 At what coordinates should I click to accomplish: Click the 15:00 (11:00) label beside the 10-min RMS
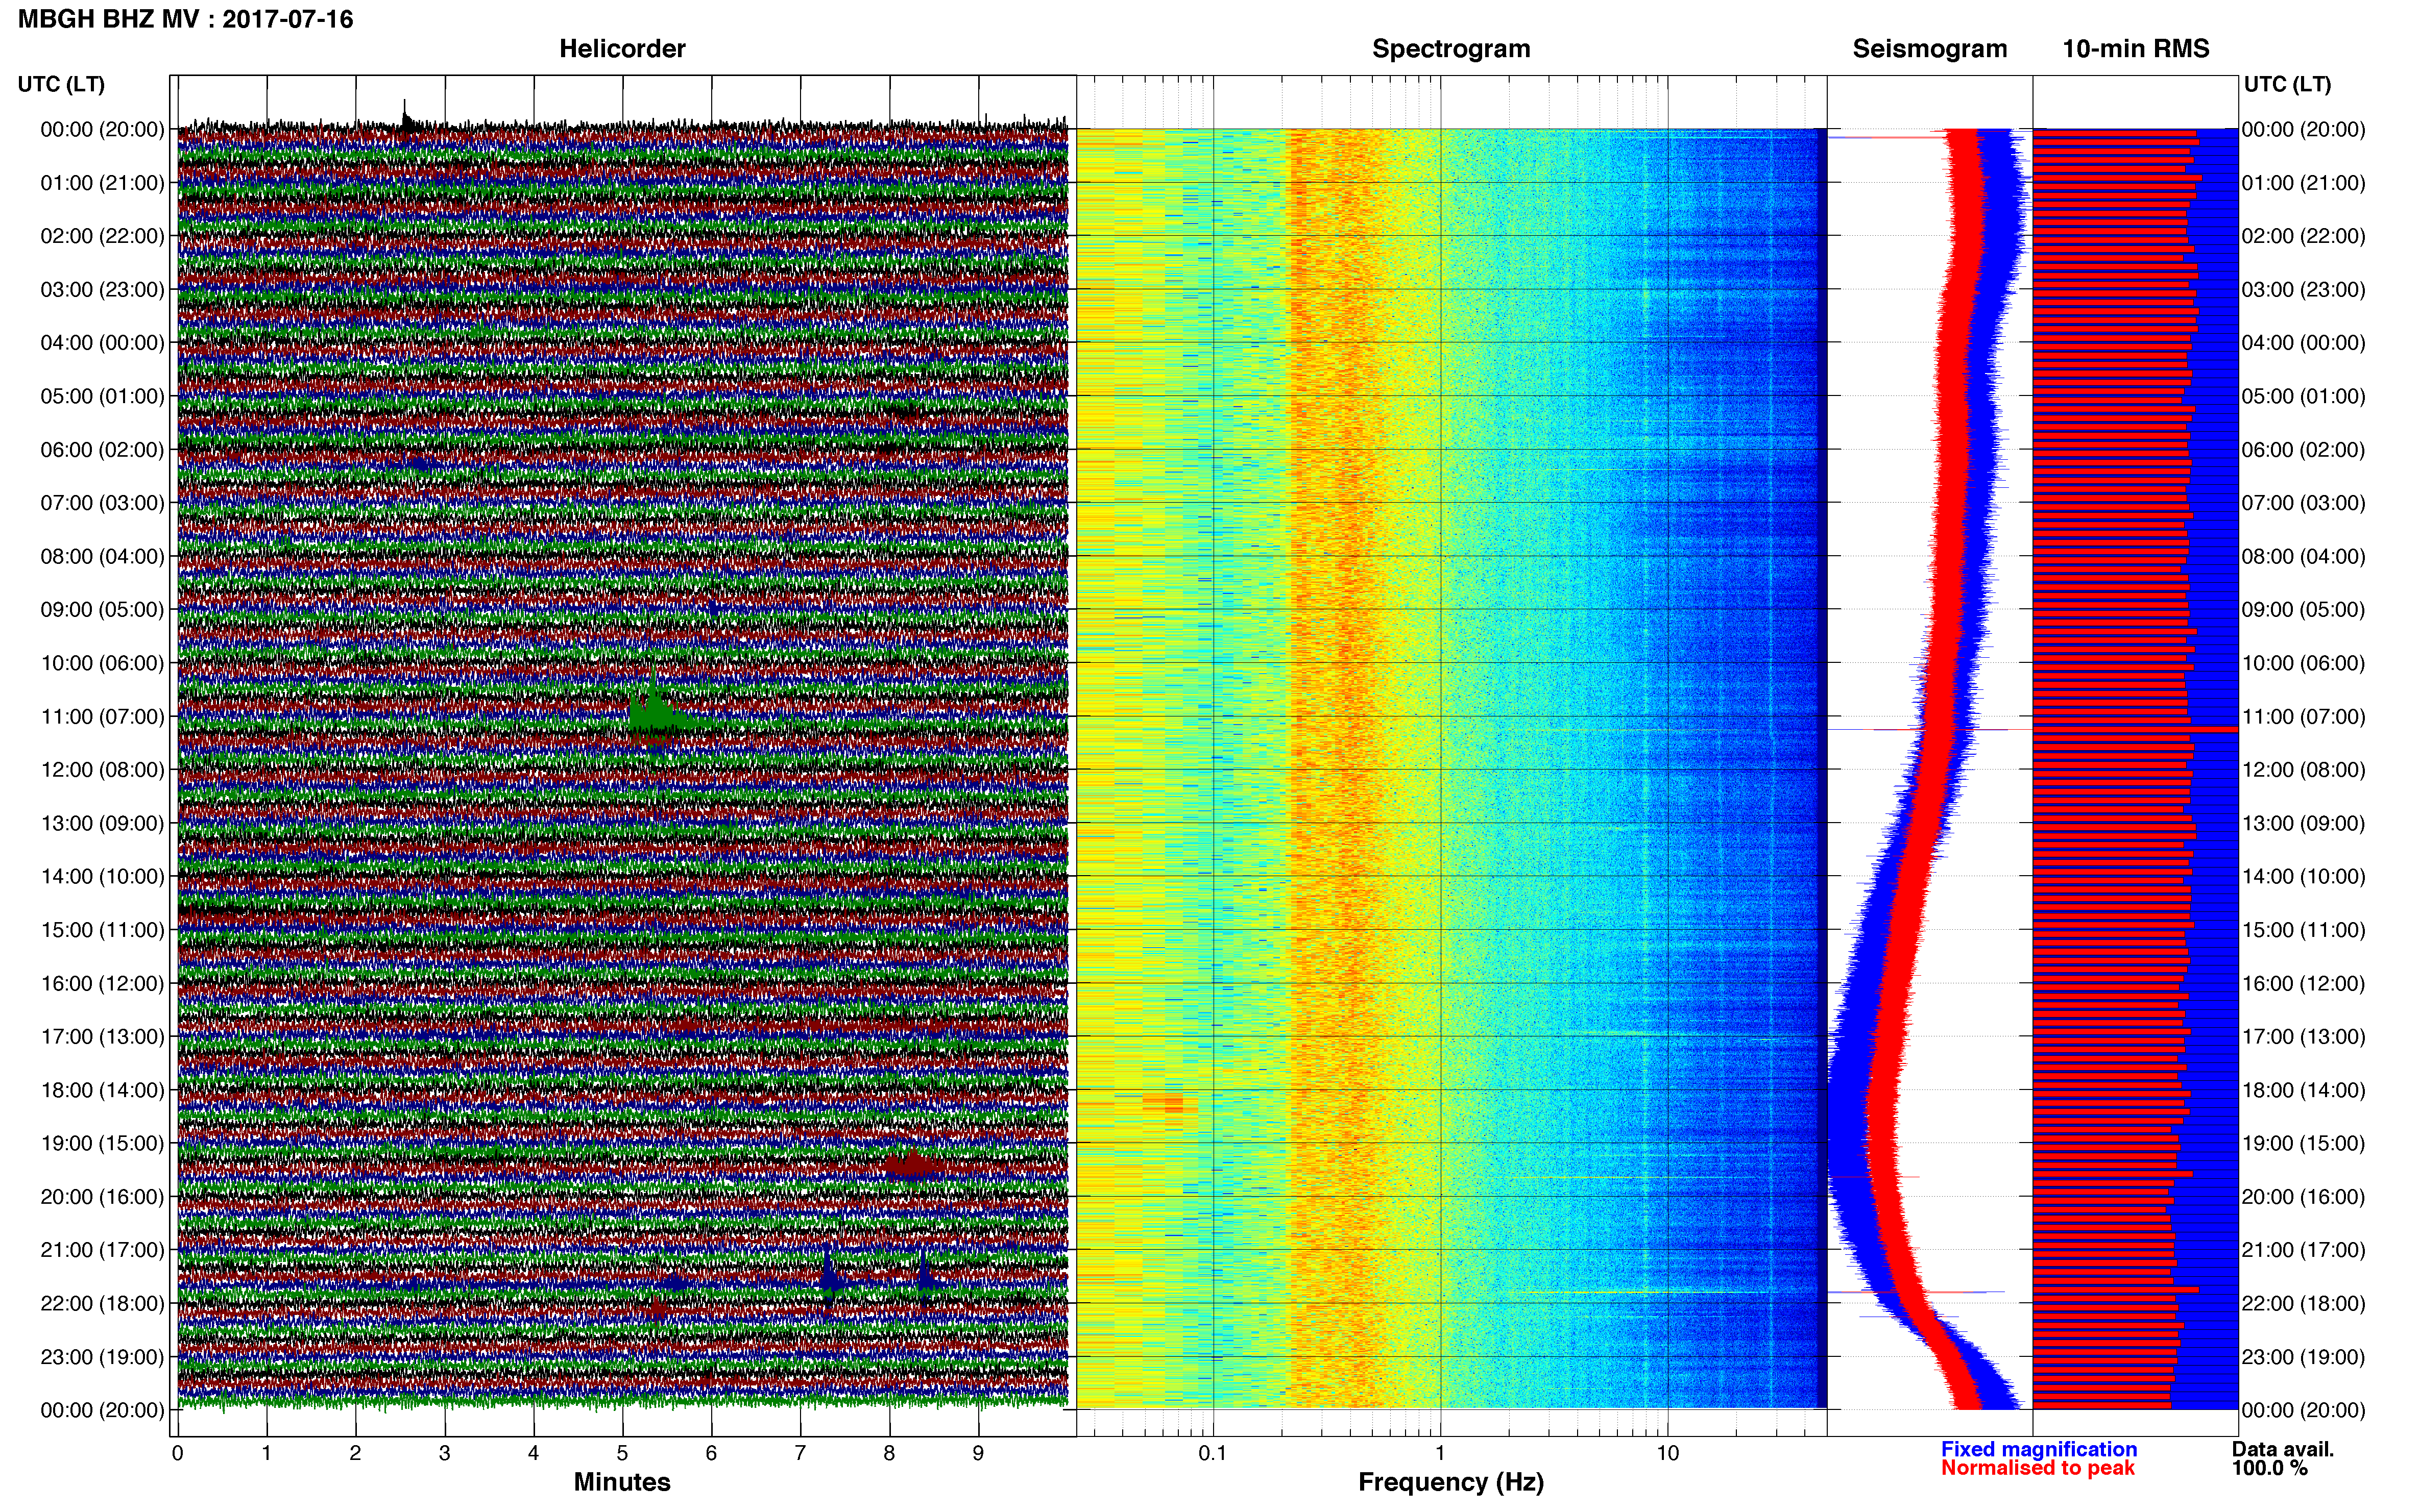(2303, 930)
